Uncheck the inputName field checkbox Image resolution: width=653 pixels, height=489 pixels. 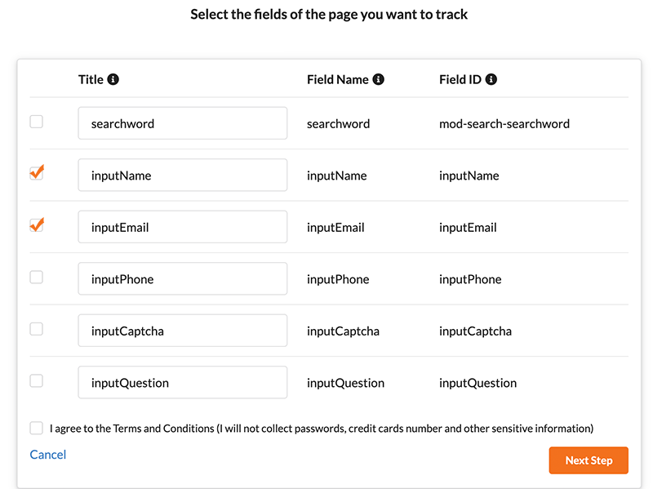pyautogui.click(x=37, y=173)
